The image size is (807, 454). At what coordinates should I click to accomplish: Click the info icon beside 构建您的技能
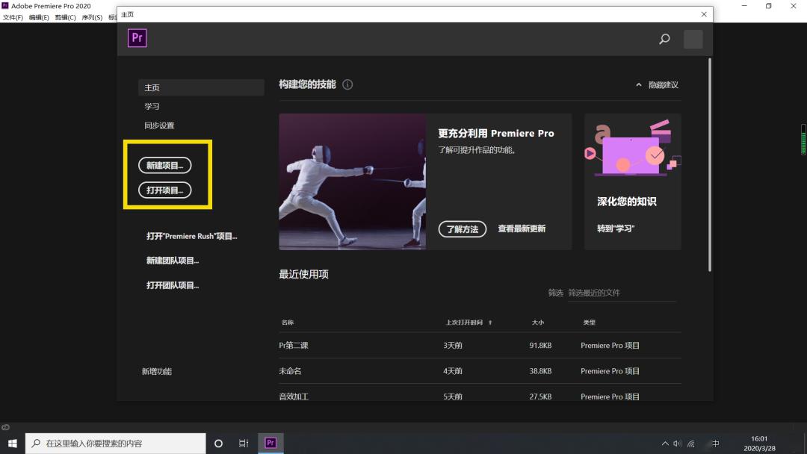[x=347, y=85]
